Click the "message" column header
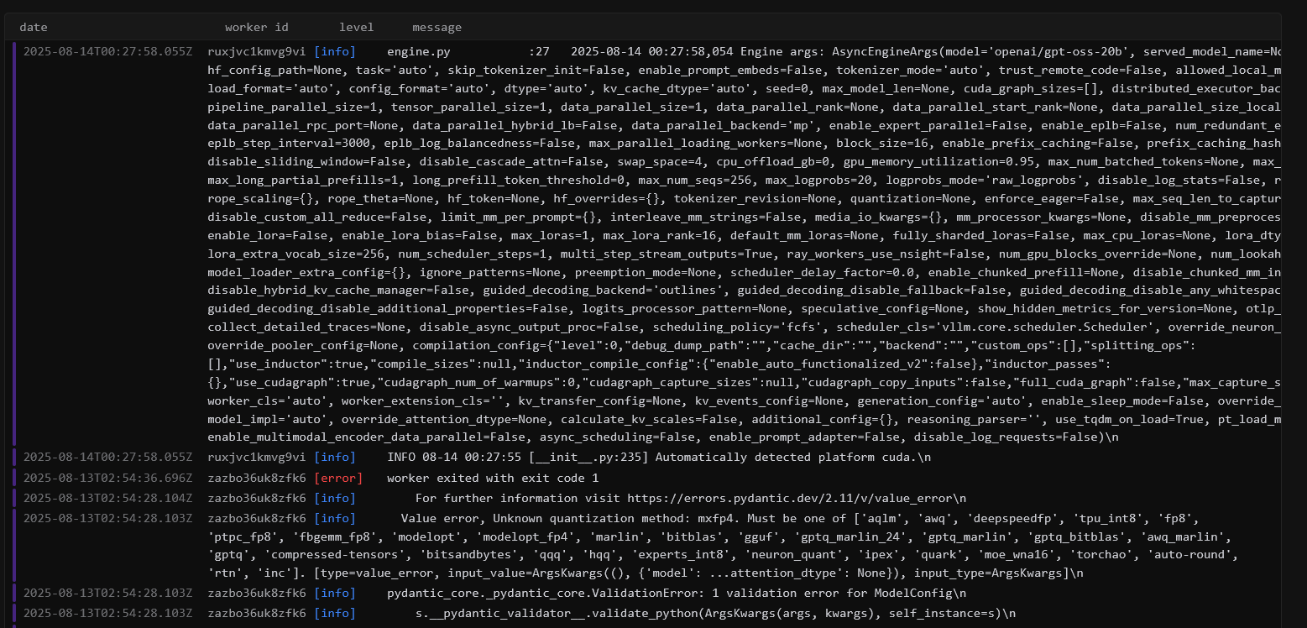 click(x=437, y=28)
